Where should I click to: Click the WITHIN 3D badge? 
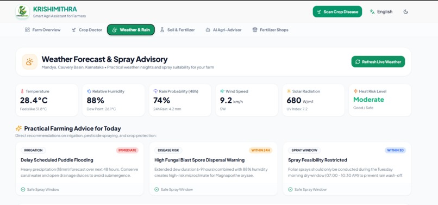tap(395, 150)
